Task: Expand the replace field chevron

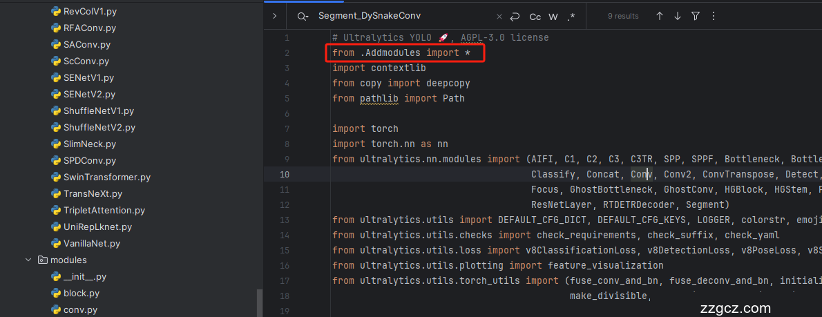Action: (x=274, y=16)
